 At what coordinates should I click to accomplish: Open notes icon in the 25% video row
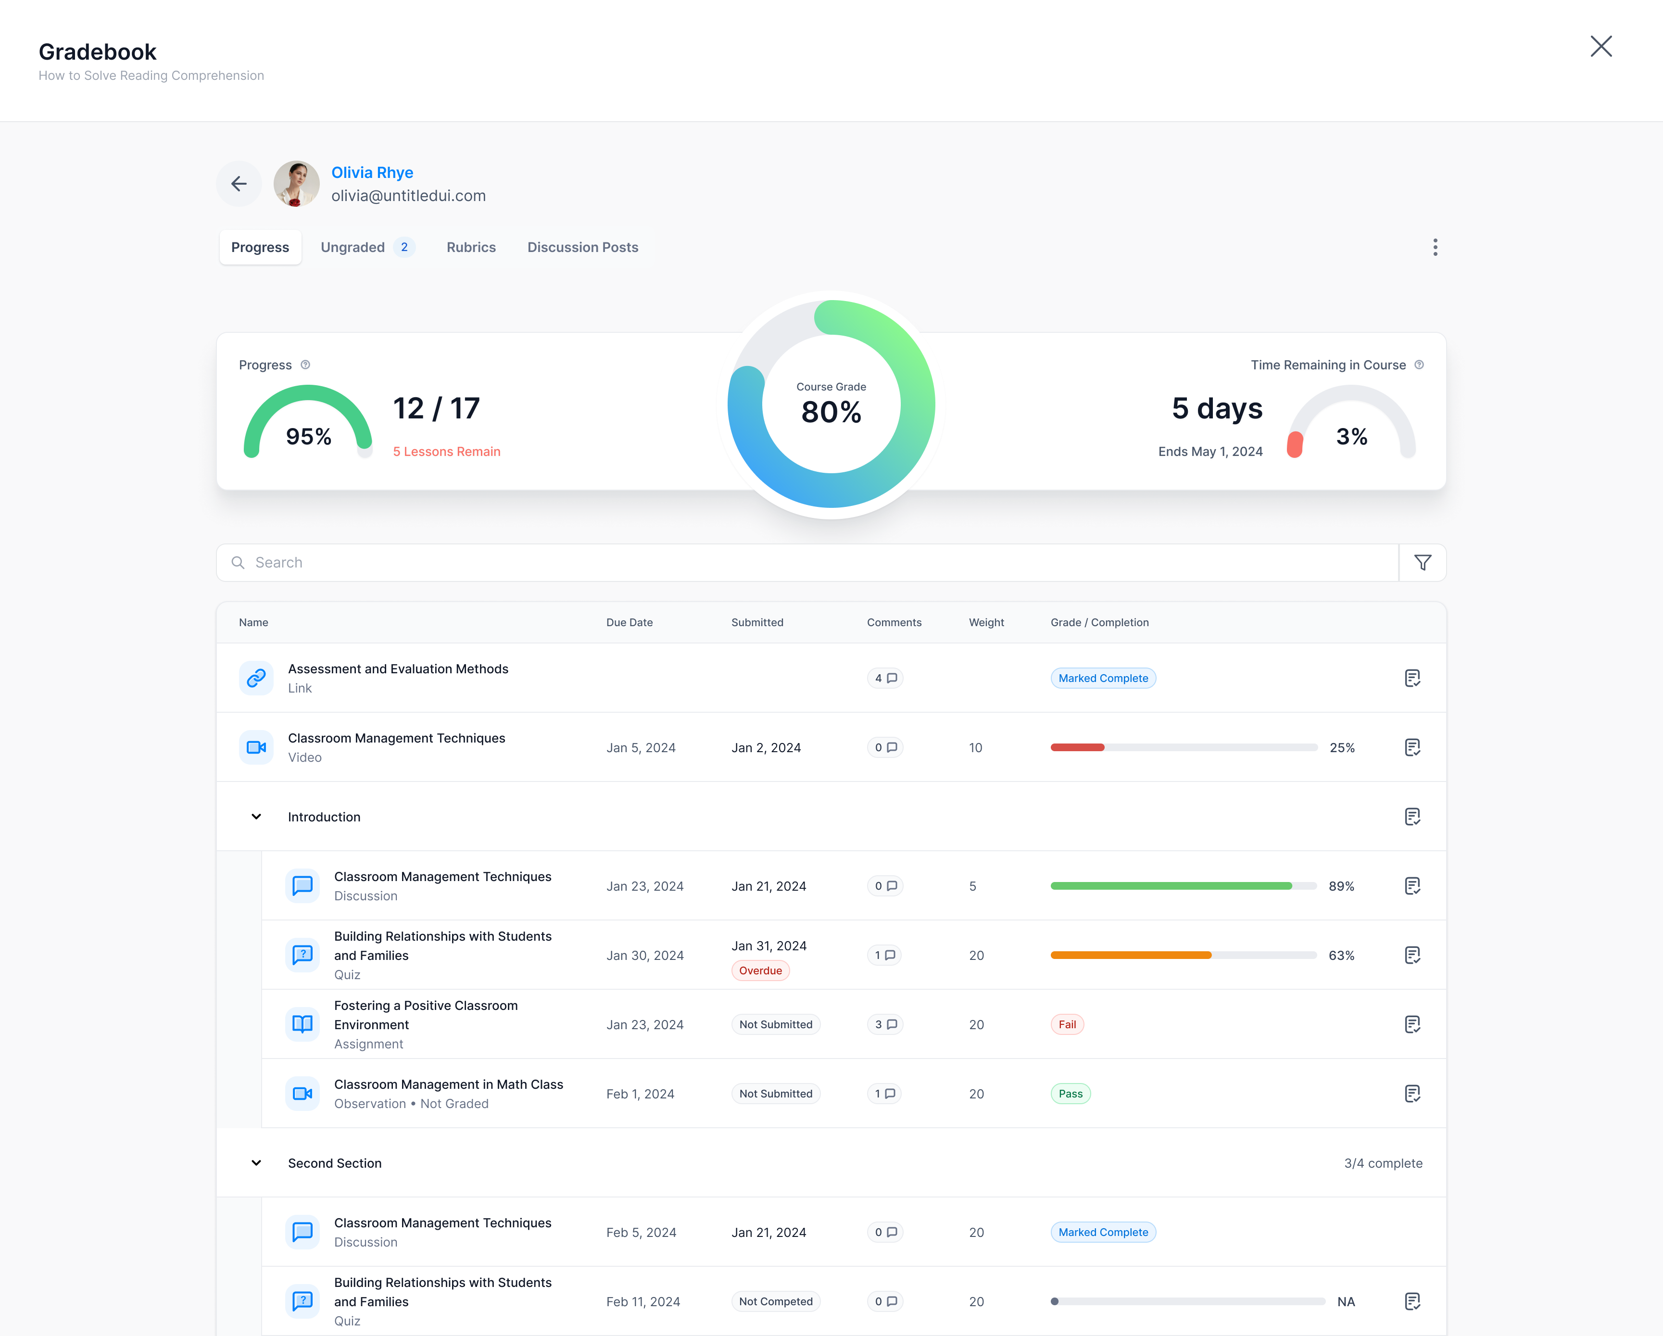coord(1412,747)
